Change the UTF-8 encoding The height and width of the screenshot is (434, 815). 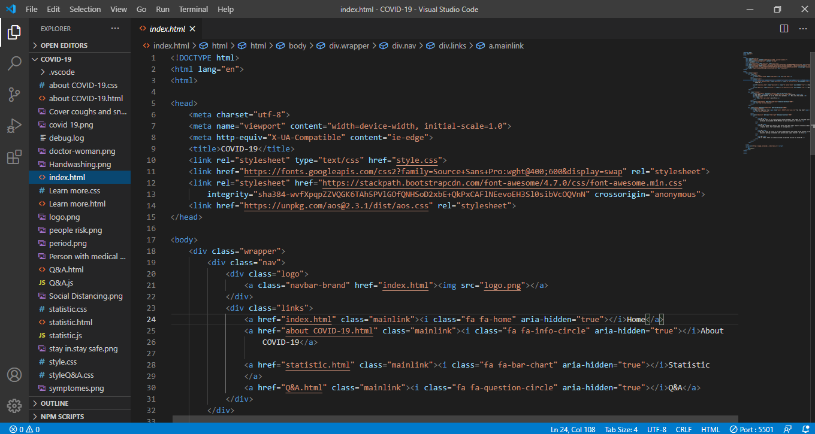pos(656,429)
